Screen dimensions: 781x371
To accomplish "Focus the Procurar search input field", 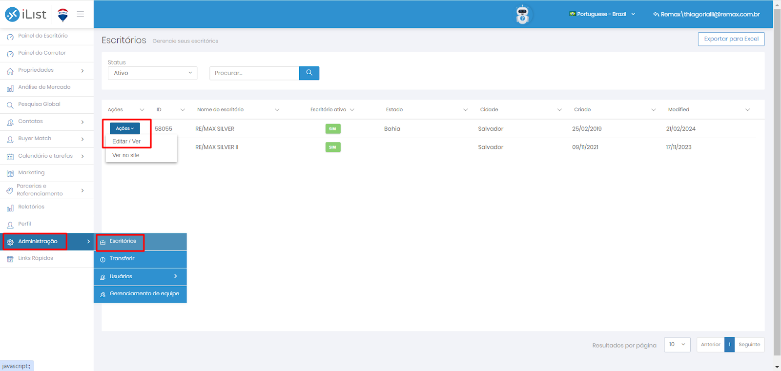I will pos(254,73).
